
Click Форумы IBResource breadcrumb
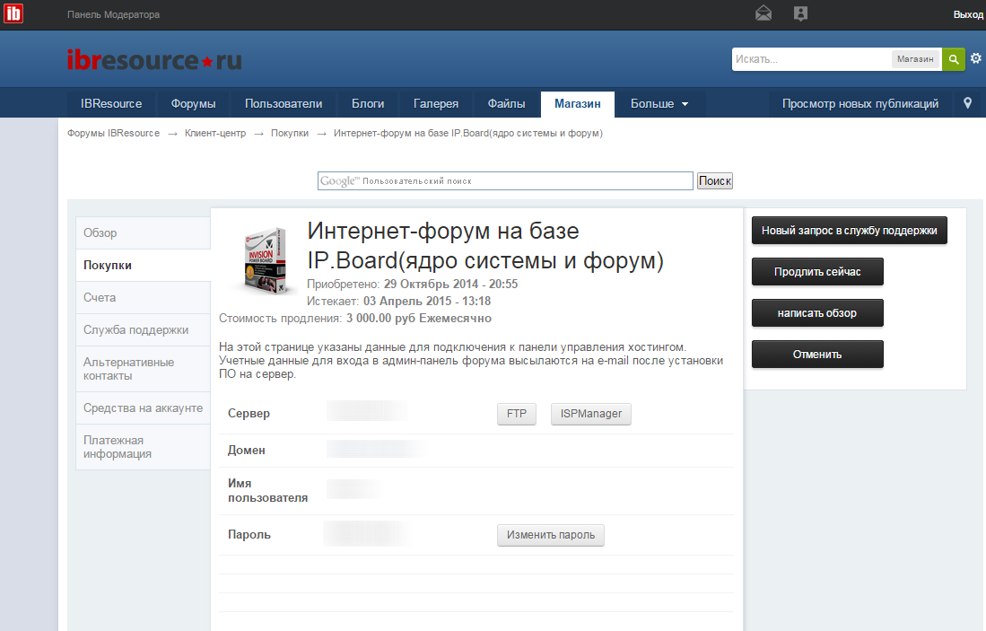point(113,134)
